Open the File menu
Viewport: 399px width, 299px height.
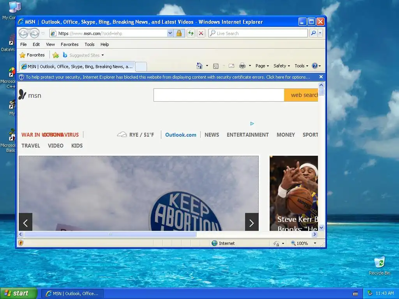coord(23,44)
